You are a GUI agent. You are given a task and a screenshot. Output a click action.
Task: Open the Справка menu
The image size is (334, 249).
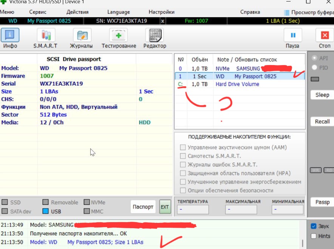[250, 12]
